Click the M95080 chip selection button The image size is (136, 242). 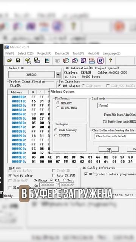pyautogui.click(x=31, y=75)
